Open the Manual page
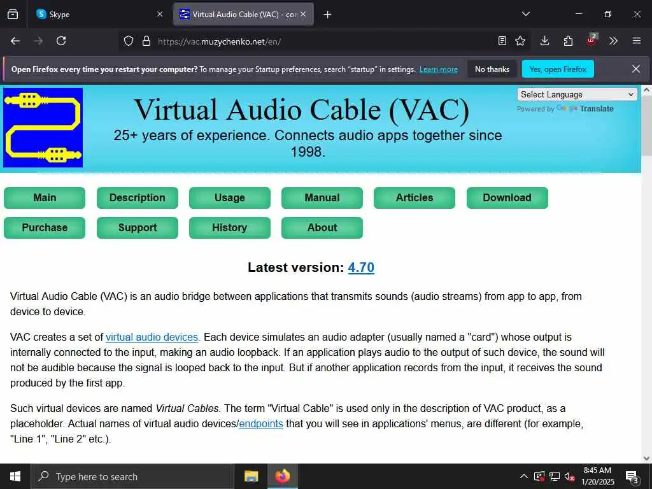 pyautogui.click(x=322, y=198)
